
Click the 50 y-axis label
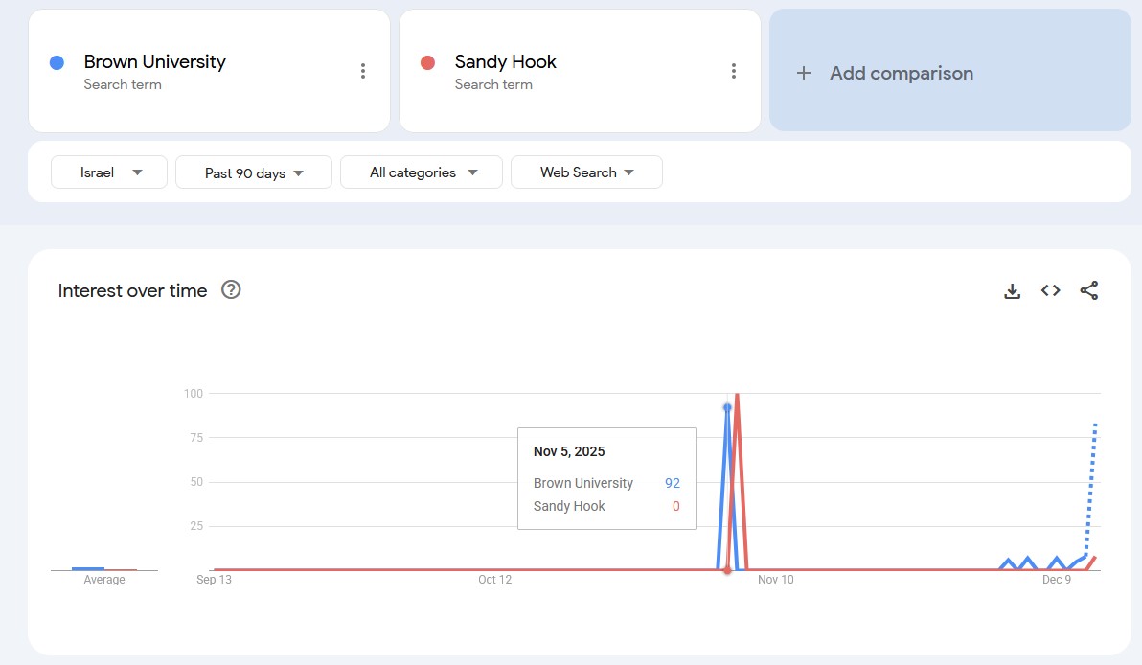coord(196,482)
